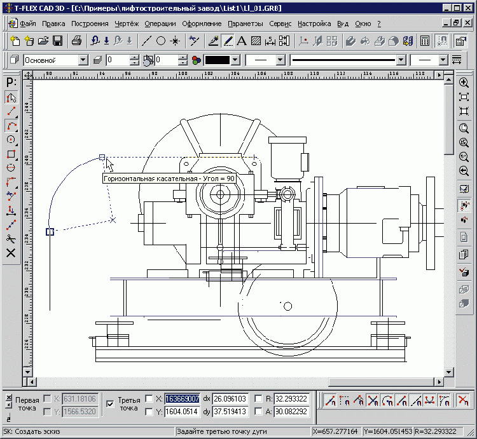Toggle the Третья точка checkbox
The width and height of the screenshot is (477, 439).
click(x=110, y=403)
